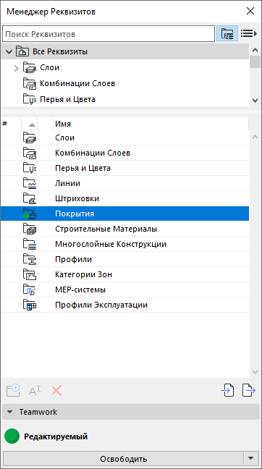
Task: Toggle sort direction arrow in column header
Action: point(32,124)
